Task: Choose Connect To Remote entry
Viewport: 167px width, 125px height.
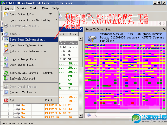Action: coord(31,92)
